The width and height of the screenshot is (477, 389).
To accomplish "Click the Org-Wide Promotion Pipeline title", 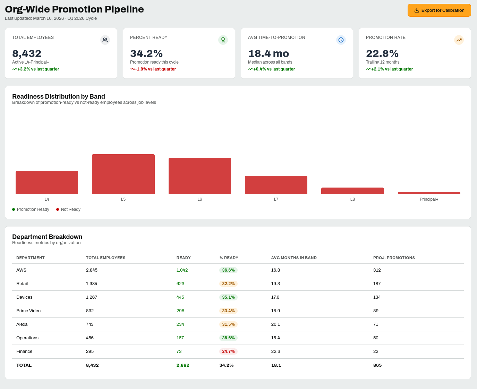I will pyautogui.click(x=74, y=9).
